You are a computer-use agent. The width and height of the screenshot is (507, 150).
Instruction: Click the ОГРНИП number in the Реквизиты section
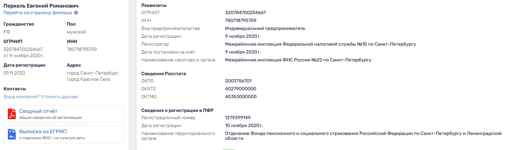point(245,13)
